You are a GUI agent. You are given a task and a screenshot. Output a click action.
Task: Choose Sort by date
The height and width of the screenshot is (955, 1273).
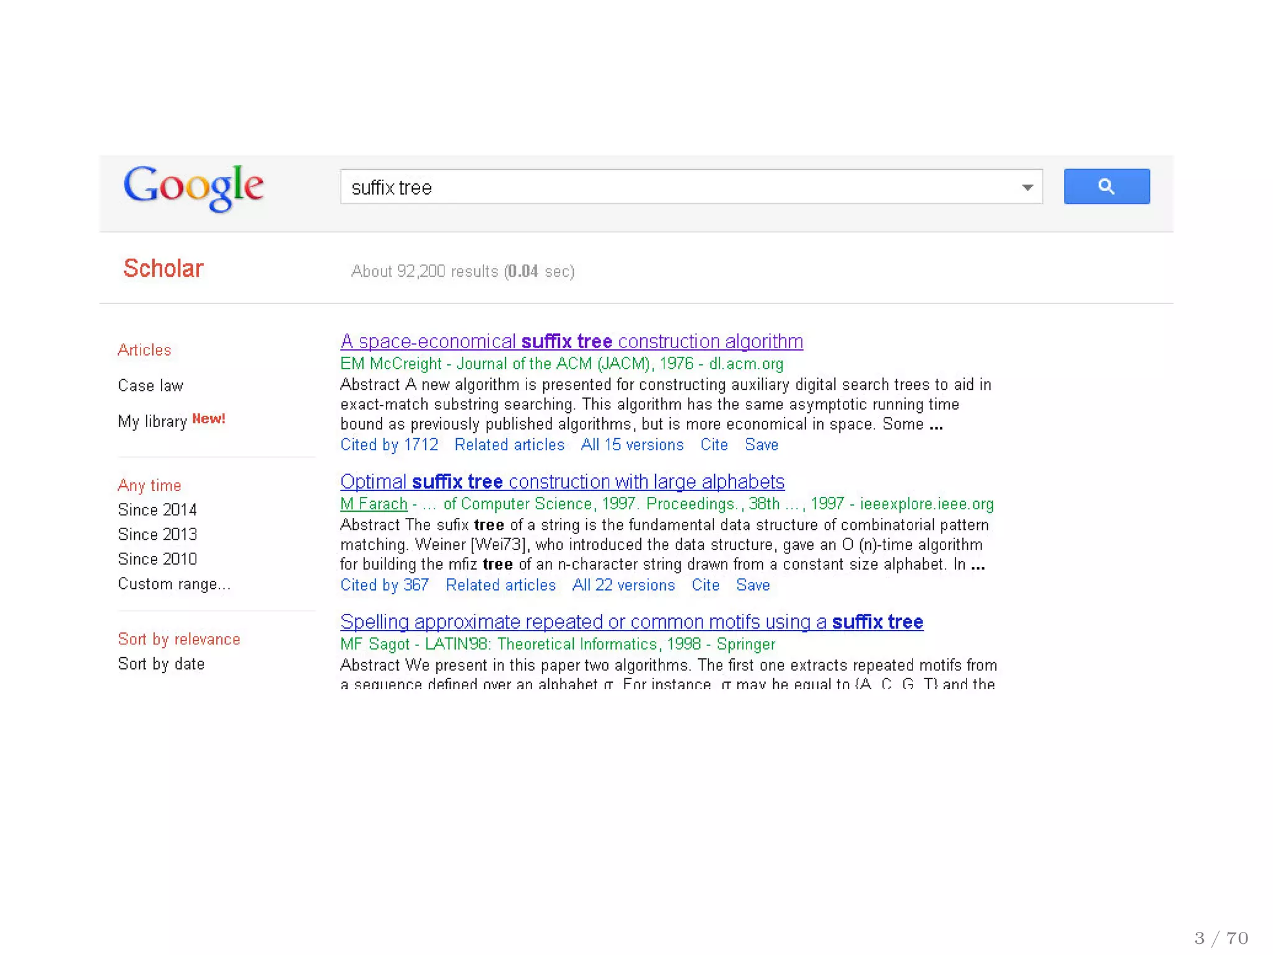[161, 664]
